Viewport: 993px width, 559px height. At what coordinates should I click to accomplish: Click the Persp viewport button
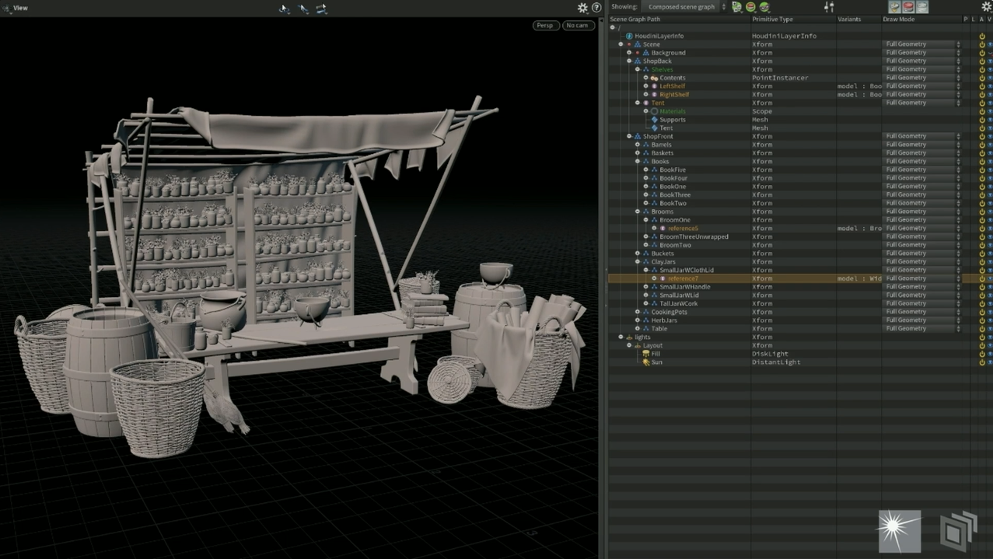coord(545,26)
